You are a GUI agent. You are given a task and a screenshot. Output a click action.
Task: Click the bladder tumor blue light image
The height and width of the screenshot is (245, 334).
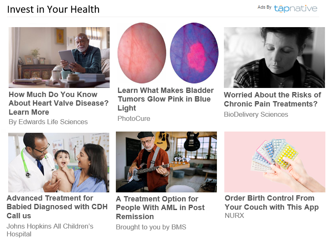168,53
